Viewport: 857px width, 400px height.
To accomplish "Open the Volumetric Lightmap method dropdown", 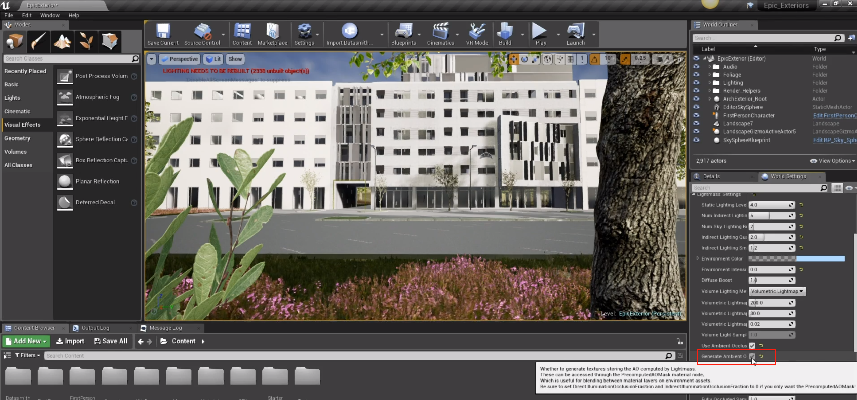I will coord(777,291).
